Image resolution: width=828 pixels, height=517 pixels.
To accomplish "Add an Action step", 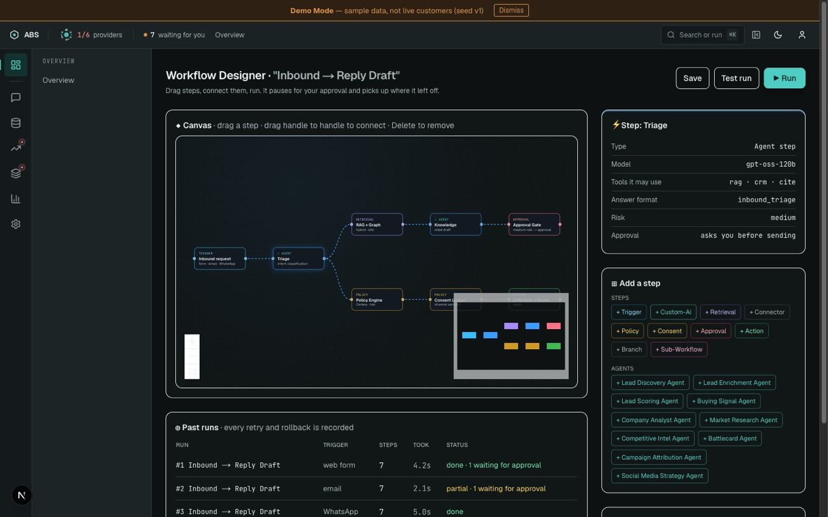I will 751,331.
